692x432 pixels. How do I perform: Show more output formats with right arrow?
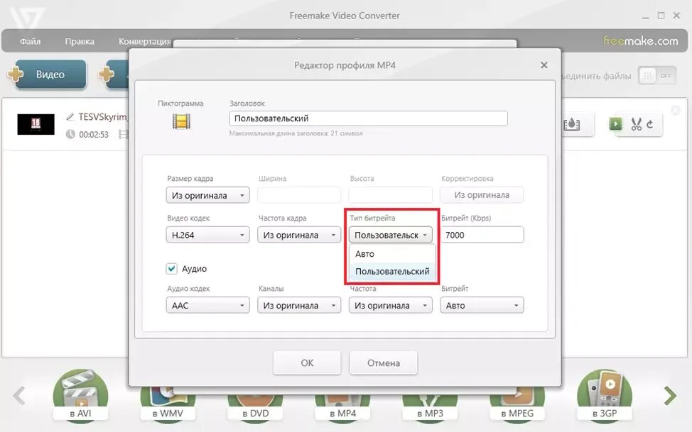[x=670, y=395]
